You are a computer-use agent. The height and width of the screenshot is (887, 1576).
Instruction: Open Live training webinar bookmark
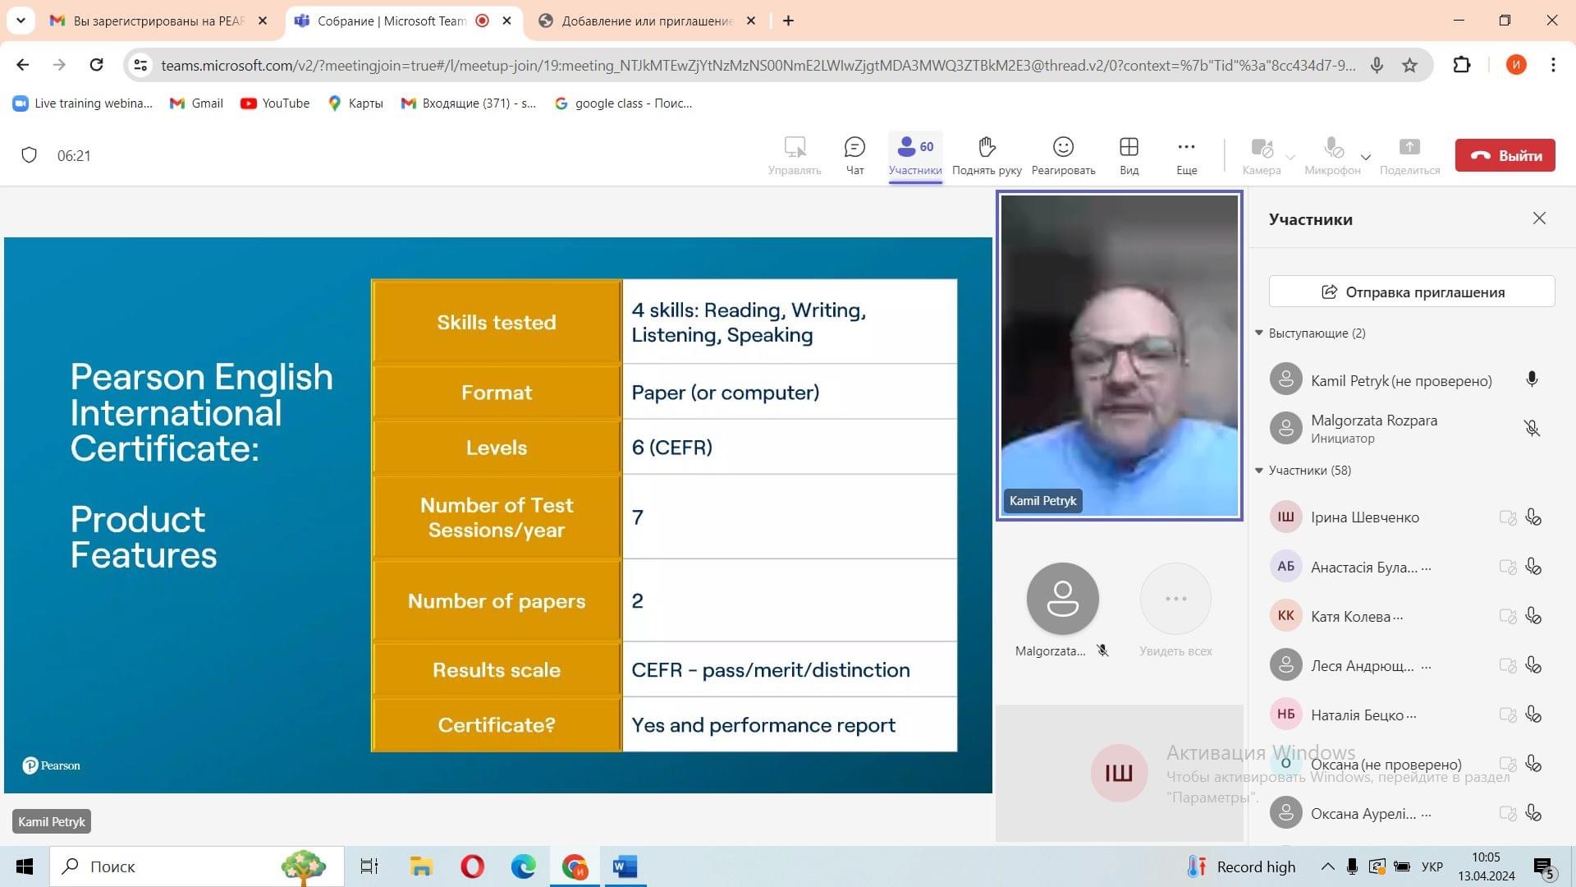(x=83, y=103)
